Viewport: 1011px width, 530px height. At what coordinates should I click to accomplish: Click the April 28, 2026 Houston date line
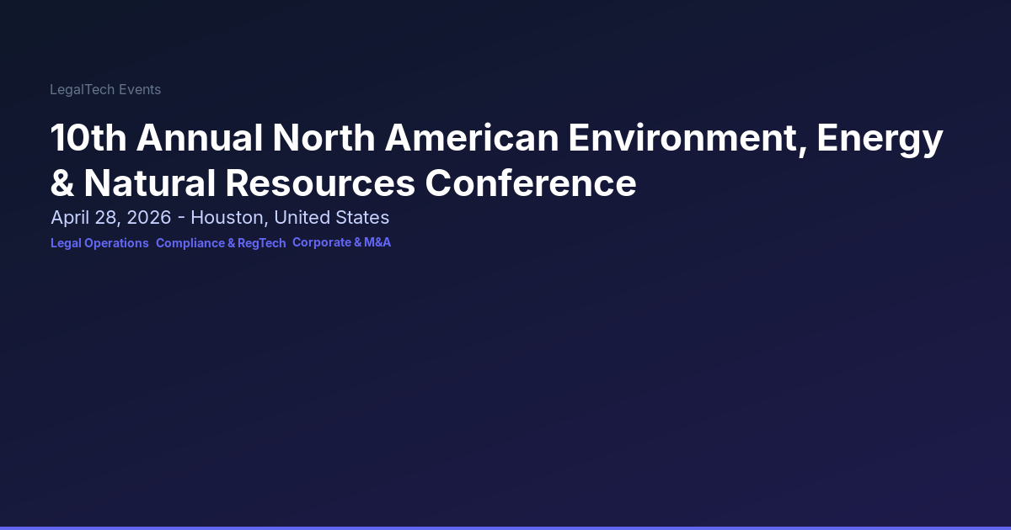click(x=220, y=218)
